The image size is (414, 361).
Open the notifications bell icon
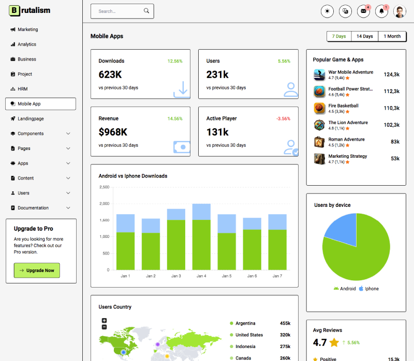(382, 11)
